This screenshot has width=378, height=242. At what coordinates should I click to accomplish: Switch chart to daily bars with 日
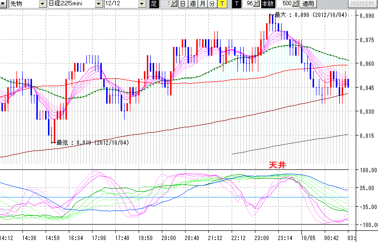pyautogui.click(x=182, y=4)
